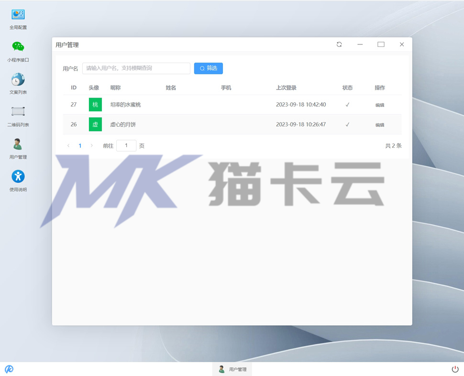The image size is (464, 376).
Task: Click ID cell 27
Action: point(74,104)
